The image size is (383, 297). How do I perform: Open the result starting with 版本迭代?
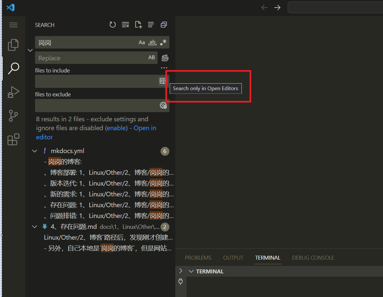[100, 183]
